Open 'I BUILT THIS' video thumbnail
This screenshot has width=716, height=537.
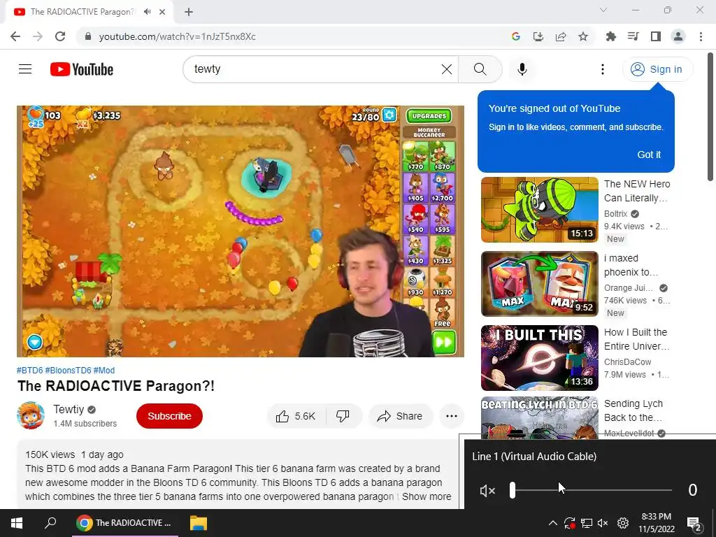pos(539,357)
